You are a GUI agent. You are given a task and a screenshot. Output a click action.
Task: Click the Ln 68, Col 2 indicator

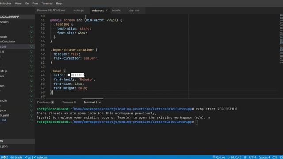(234, 157)
